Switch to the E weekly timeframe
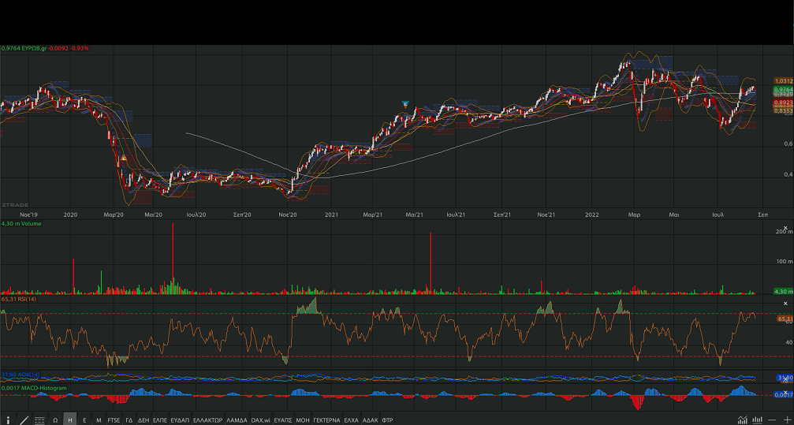The width and height of the screenshot is (794, 425). (x=84, y=419)
